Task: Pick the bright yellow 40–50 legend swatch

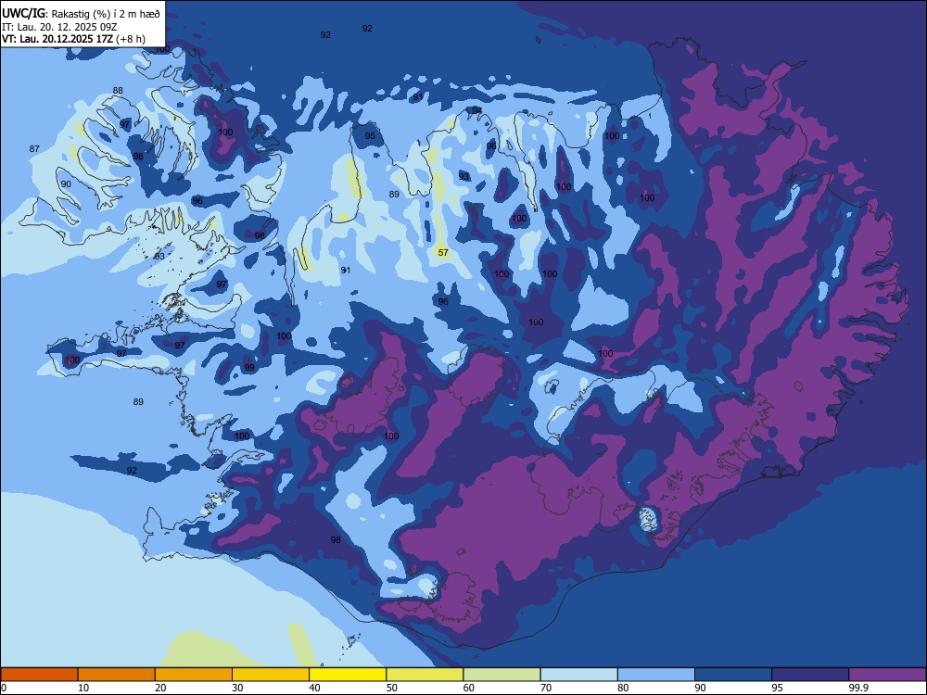Action: 348,675
